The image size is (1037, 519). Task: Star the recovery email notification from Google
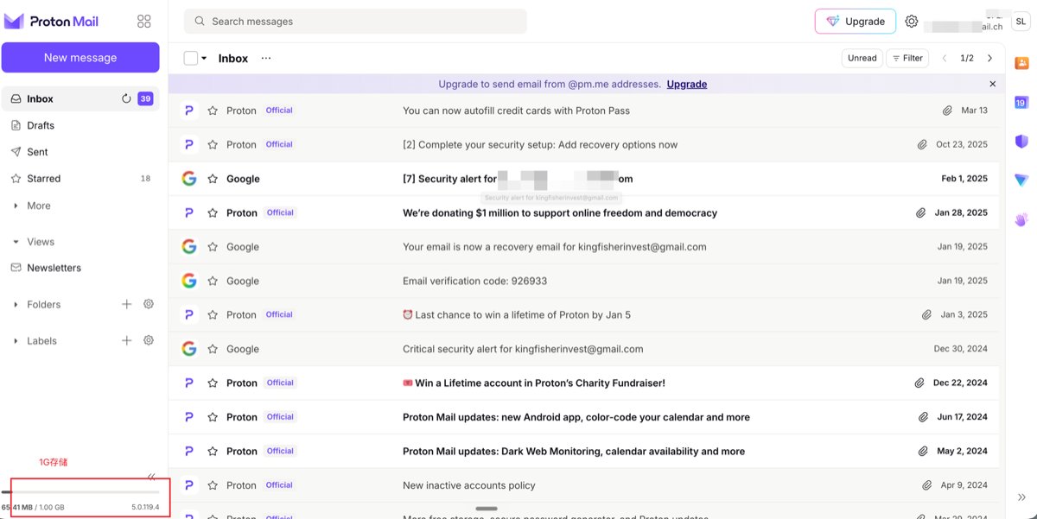pos(213,247)
